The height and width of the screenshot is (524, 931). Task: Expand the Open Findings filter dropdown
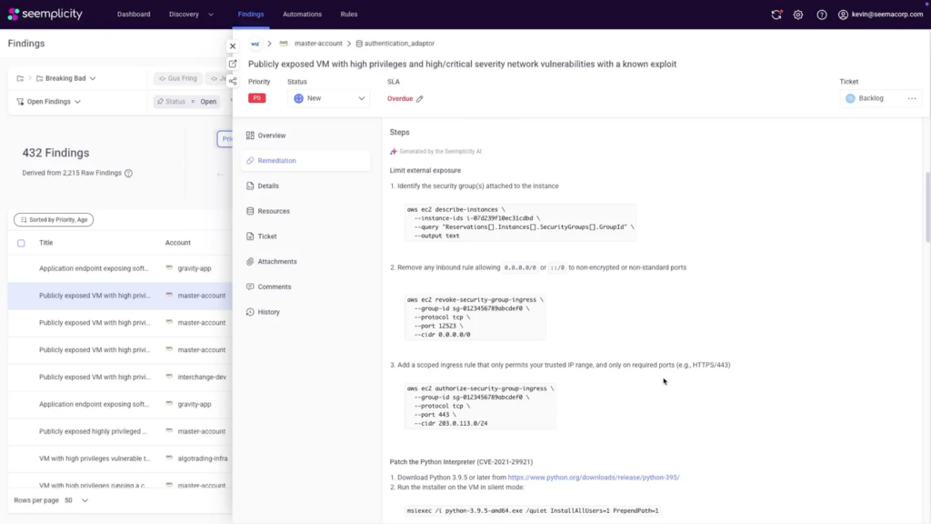tap(49, 102)
